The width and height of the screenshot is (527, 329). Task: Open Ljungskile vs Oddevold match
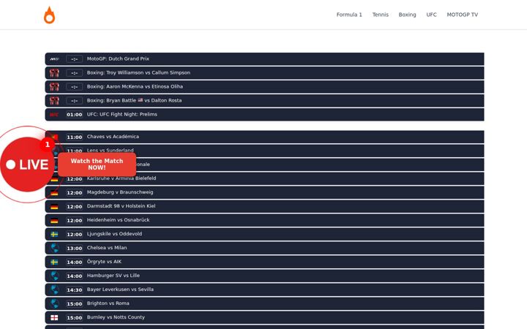coord(264,235)
